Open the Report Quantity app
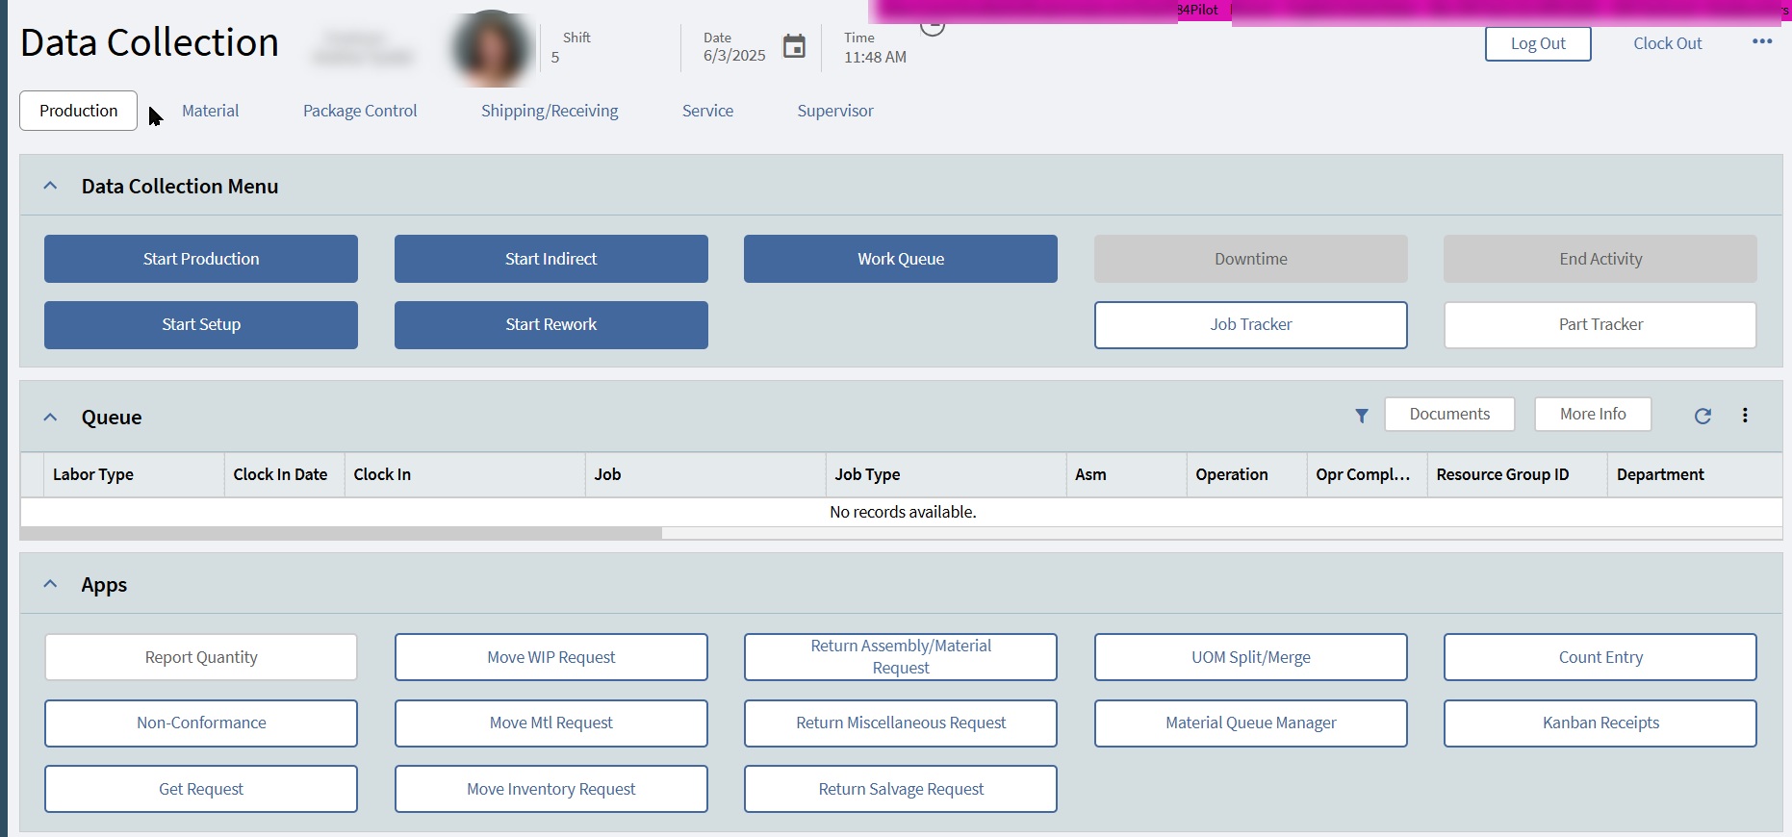This screenshot has height=837, width=1792. pyautogui.click(x=201, y=657)
